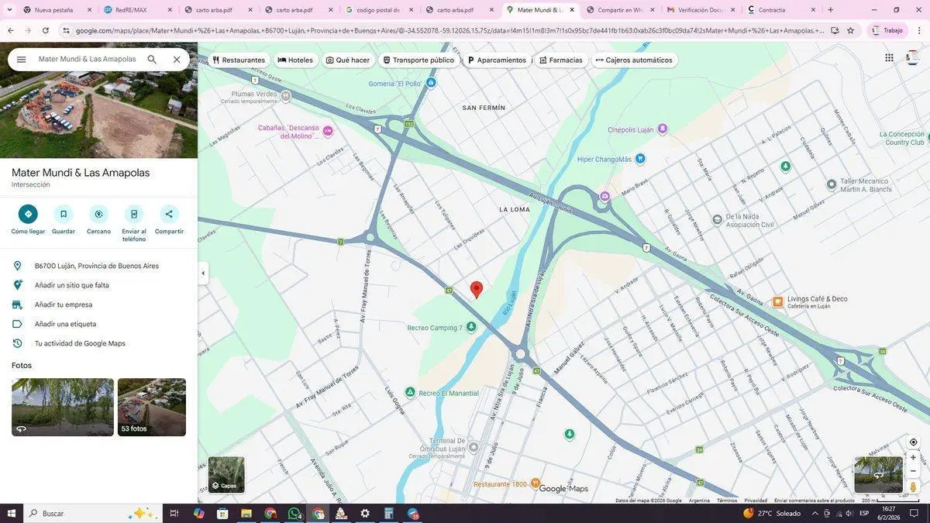Select the Qué hacer chip

(x=348, y=60)
